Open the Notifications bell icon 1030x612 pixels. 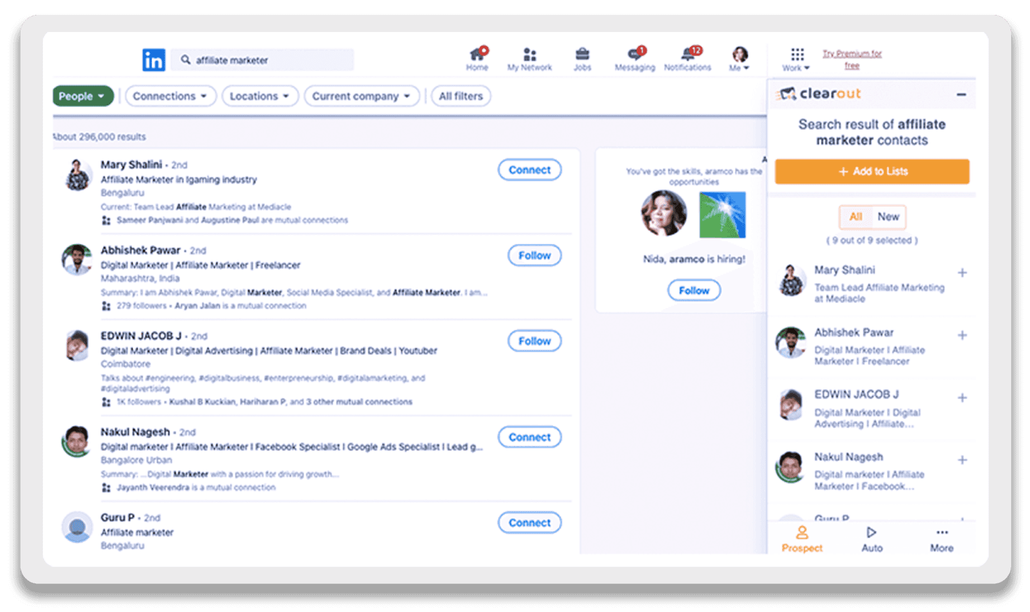pyautogui.click(x=687, y=59)
